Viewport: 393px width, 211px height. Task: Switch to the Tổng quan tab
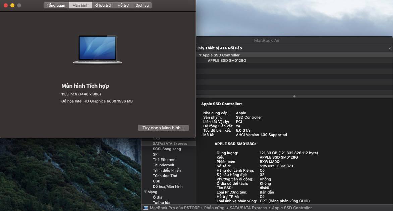56,5
